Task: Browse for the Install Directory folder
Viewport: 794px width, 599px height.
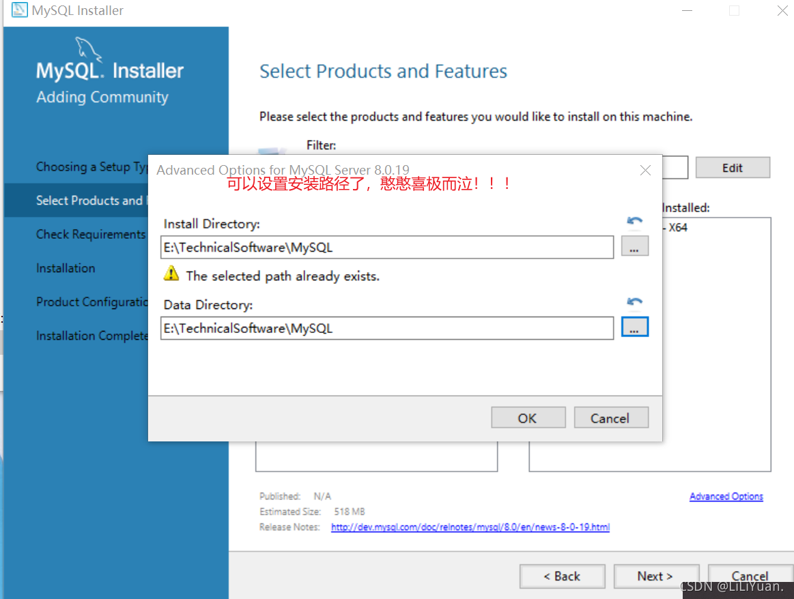Action: [634, 246]
